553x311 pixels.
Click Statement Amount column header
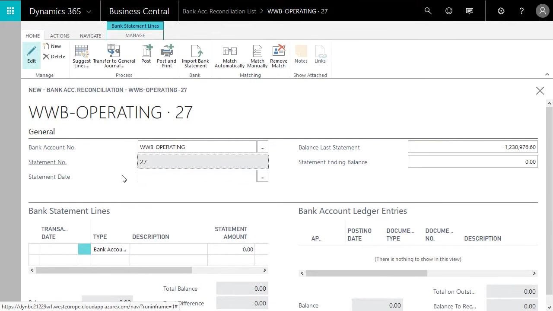tap(231, 233)
